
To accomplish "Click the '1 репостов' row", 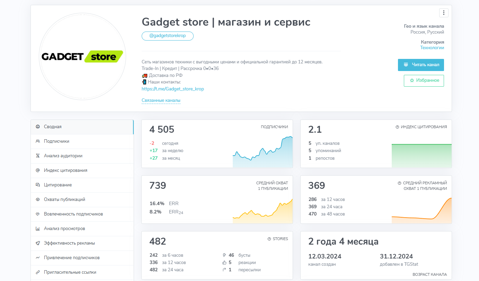I will (321, 158).
